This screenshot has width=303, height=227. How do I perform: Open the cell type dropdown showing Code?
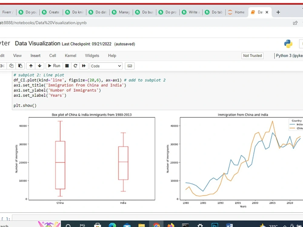(106, 66)
